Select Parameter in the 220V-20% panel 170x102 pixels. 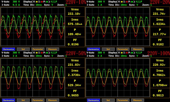123,49
